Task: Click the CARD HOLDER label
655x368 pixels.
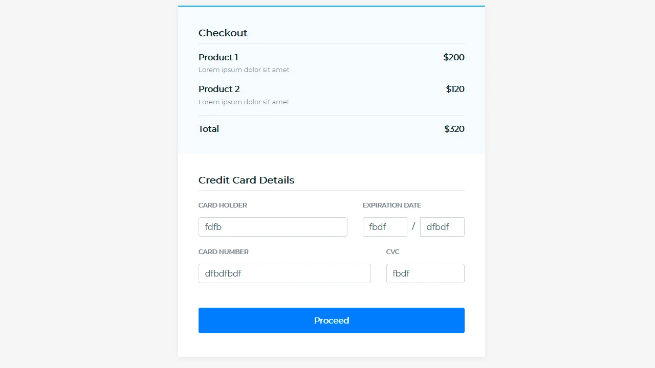Action: click(x=223, y=205)
